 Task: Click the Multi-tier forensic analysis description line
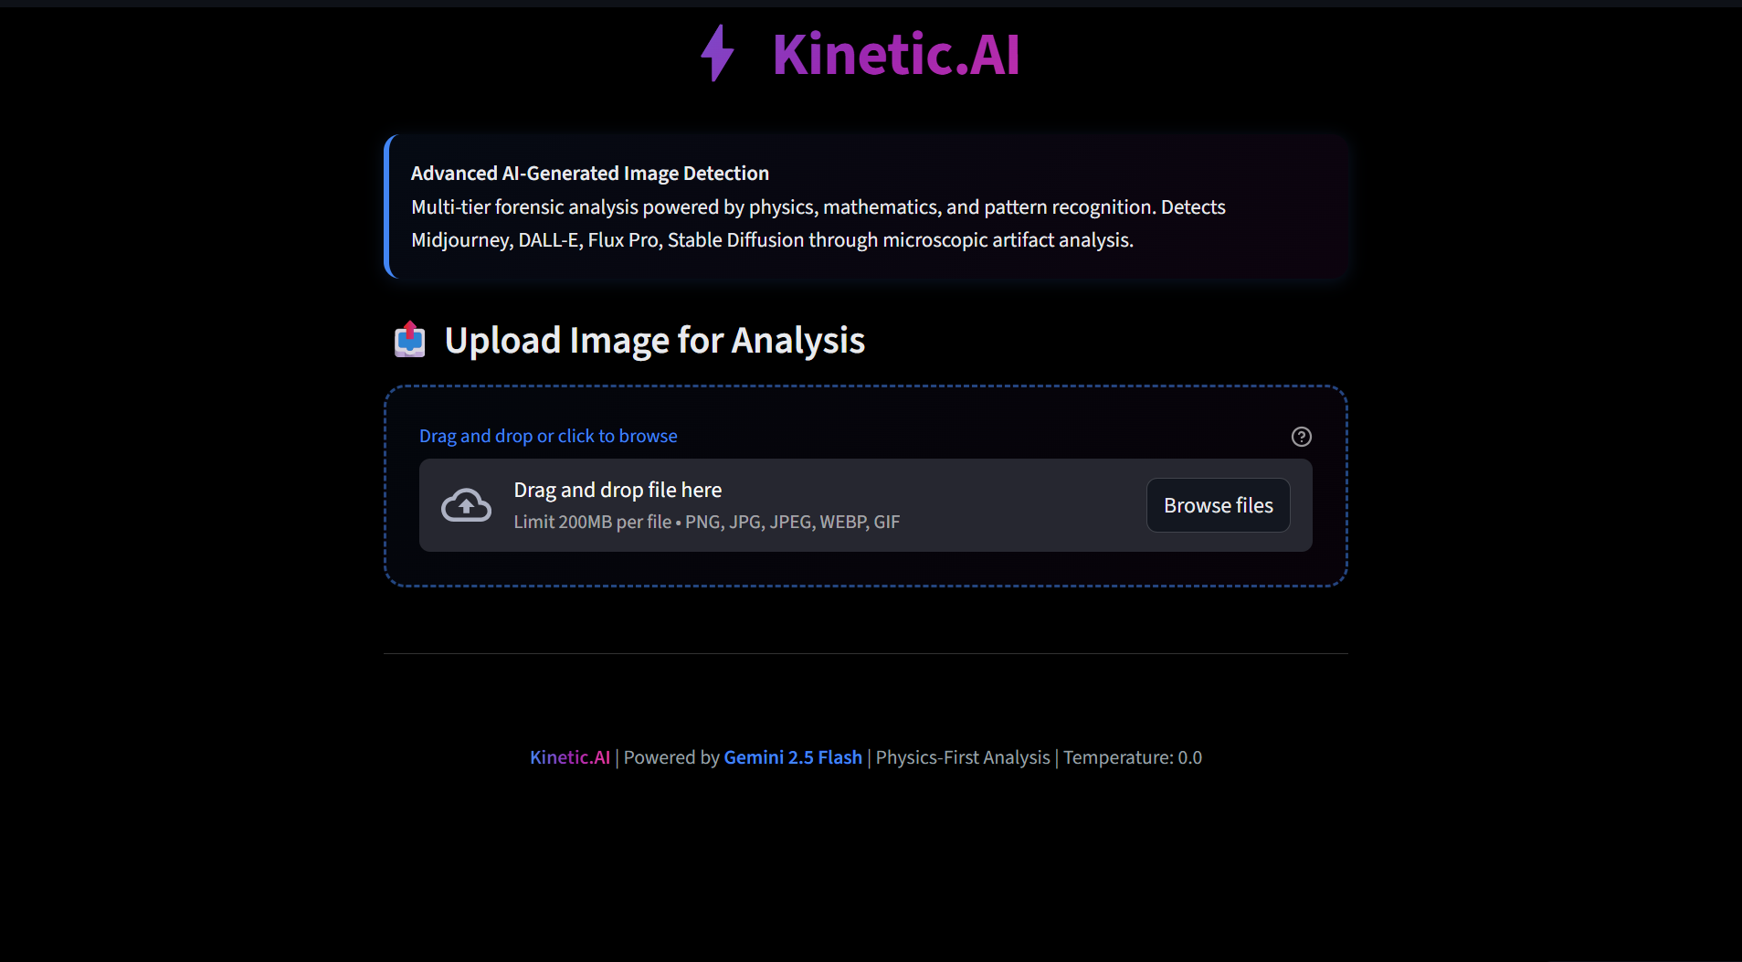pos(818,207)
